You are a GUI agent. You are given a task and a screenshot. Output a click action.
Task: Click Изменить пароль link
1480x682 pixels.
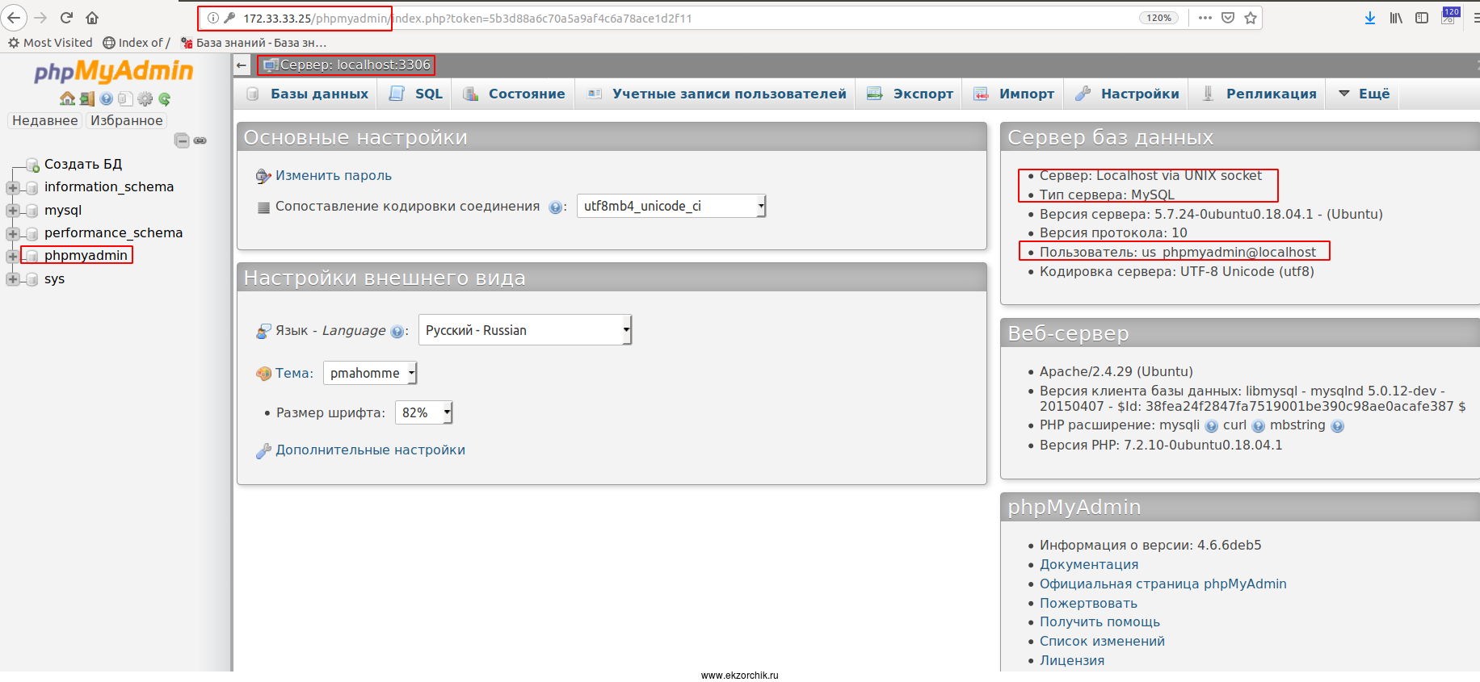coord(333,175)
